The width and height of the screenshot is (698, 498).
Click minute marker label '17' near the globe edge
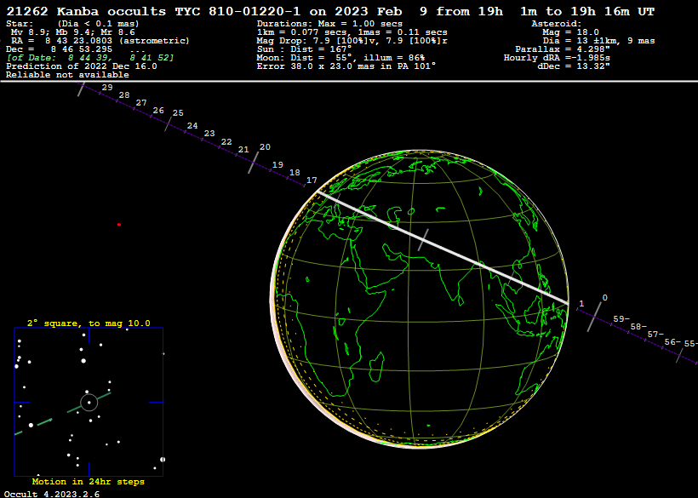[312, 180]
